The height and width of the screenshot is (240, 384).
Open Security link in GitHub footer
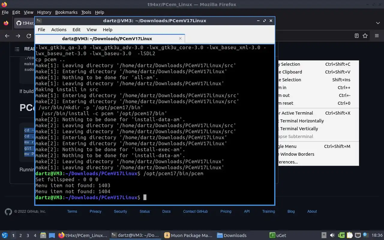coord(120,211)
